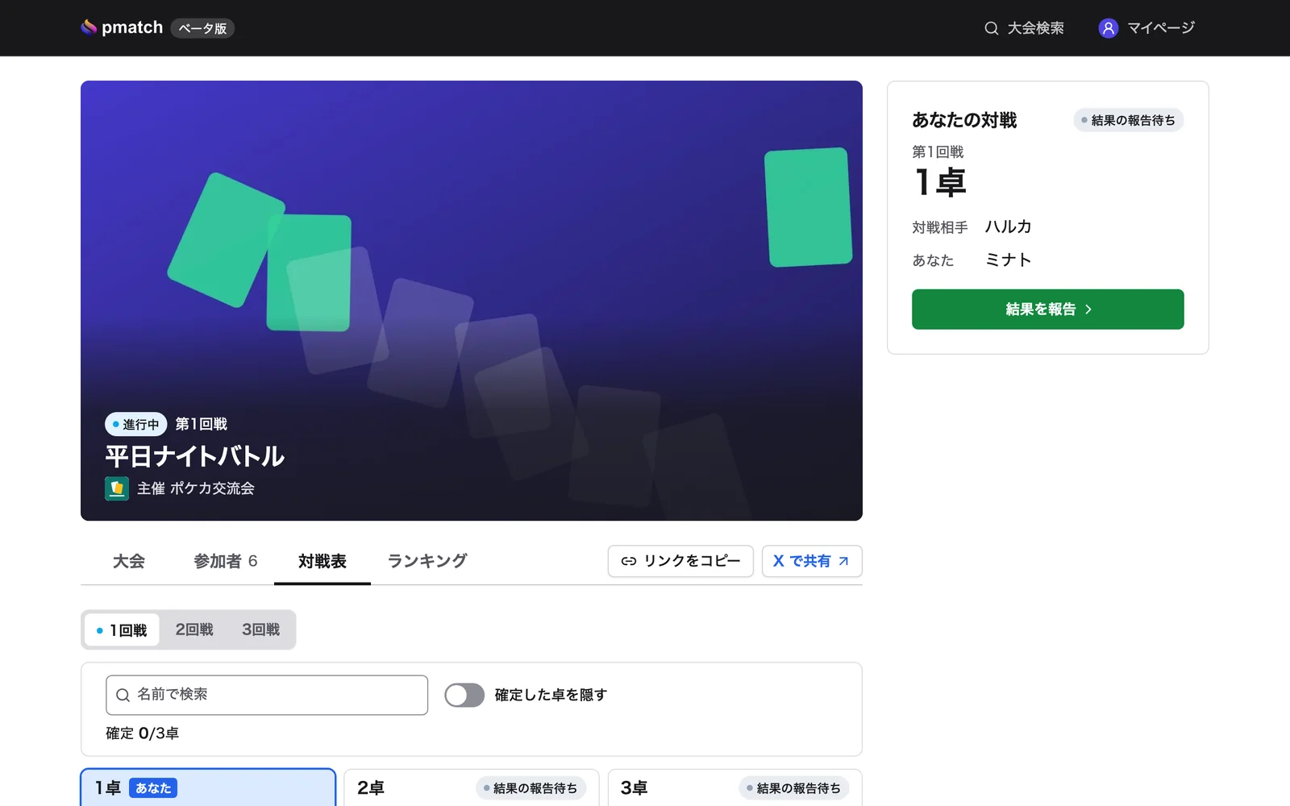Select round 3回戦
The width and height of the screenshot is (1290, 806).
(x=260, y=629)
